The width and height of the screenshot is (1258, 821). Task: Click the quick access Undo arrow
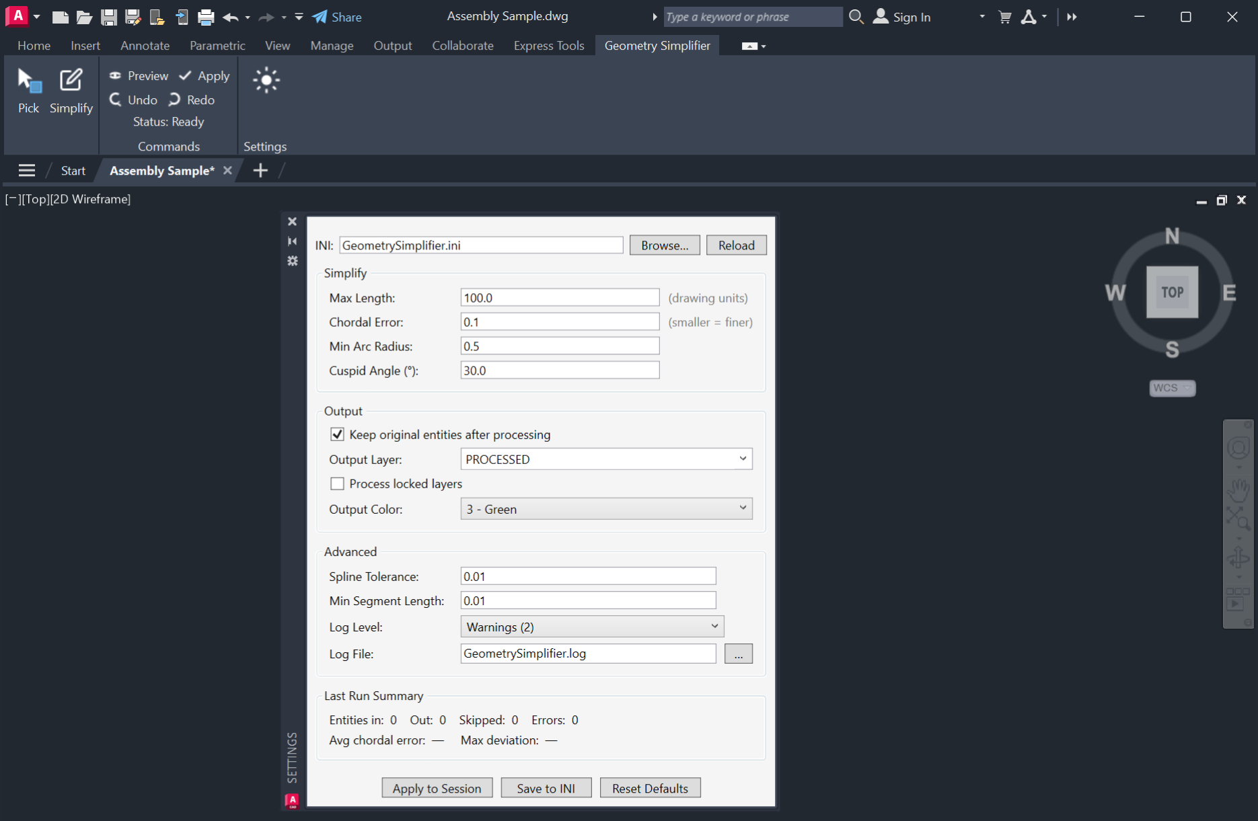tap(230, 17)
